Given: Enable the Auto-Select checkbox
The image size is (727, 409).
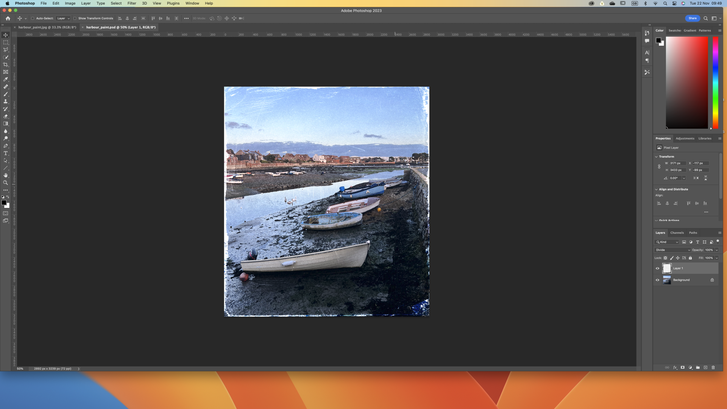Looking at the screenshot, I should 33,19.
